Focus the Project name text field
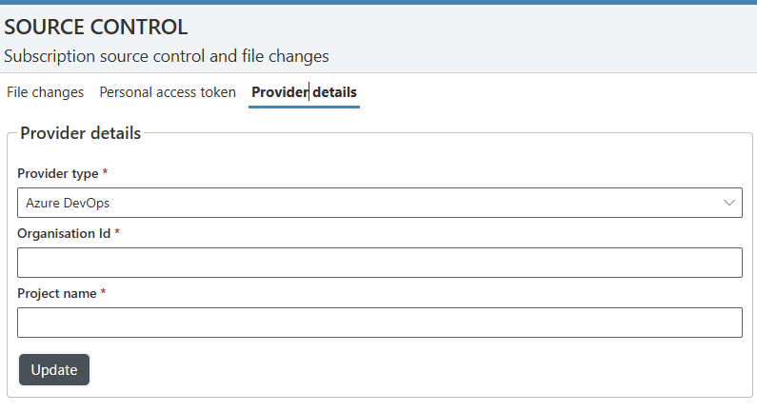 click(379, 323)
